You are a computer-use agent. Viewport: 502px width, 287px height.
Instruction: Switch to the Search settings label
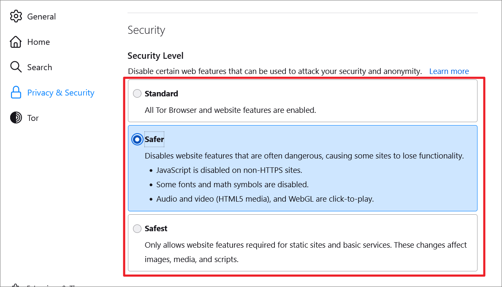(39, 67)
